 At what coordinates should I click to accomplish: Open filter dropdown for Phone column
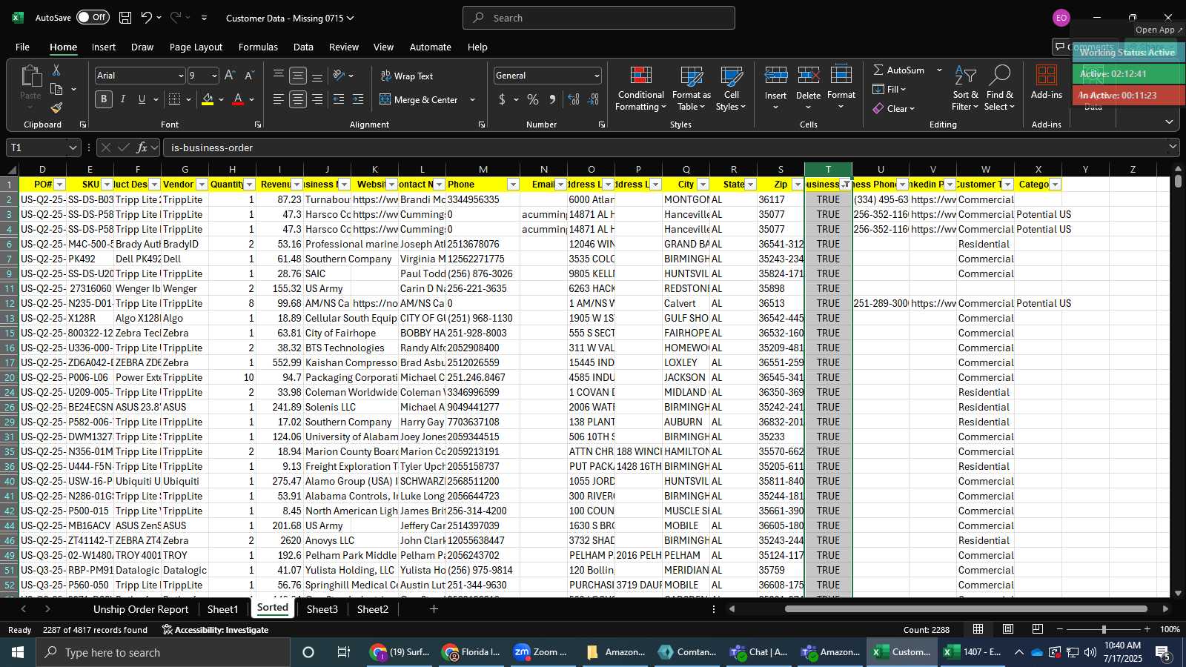513,185
